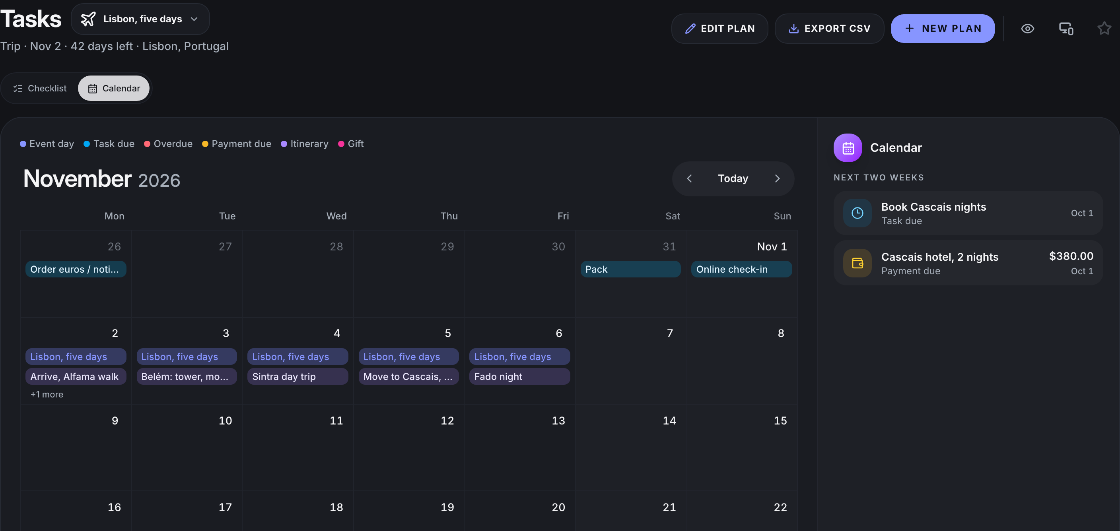Image resolution: width=1120 pixels, height=531 pixels.
Task: Click the November 2026 heading
Action: click(102, 178)
